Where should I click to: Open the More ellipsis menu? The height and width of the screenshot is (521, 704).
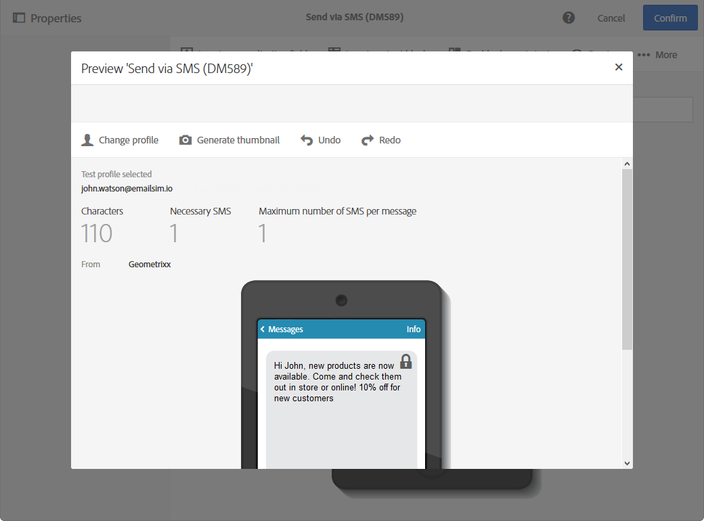coord(643,55)
